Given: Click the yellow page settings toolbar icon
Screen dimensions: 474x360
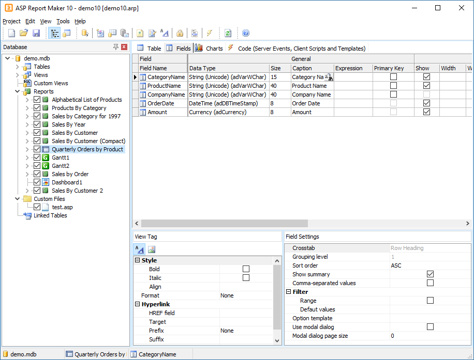Looking at the screenshot, I should point(140,33).
